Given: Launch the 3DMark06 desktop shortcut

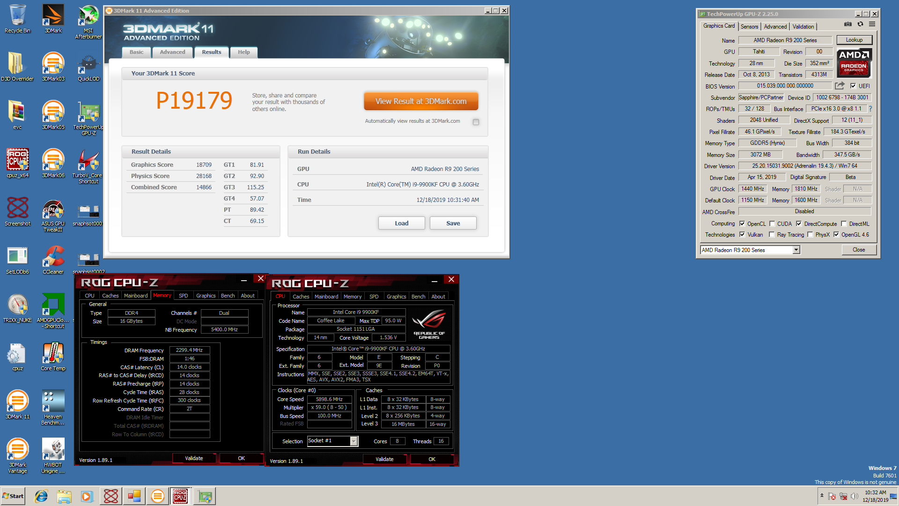Looking at the screenshot, I should point(53,163).
